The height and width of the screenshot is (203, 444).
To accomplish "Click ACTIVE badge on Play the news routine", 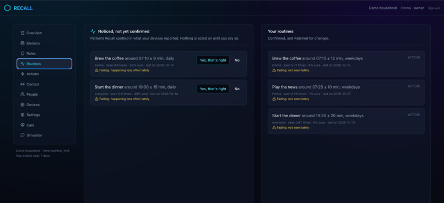I will pos(414,86).
